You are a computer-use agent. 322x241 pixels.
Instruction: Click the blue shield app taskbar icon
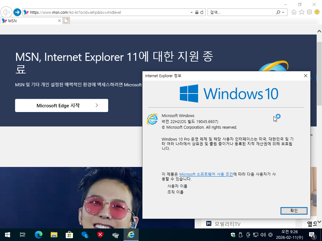coord(85,235)
